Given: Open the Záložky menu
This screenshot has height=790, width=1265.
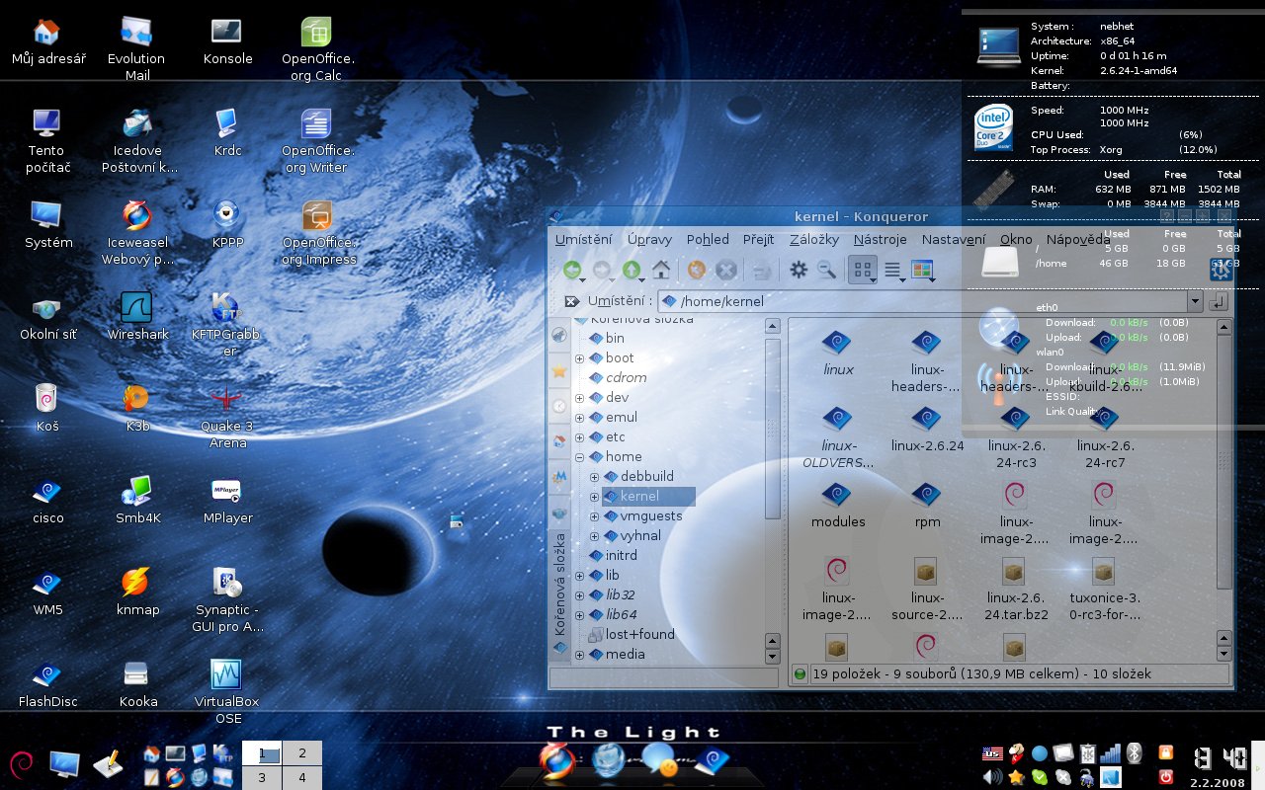Looking at the screenshot, I should coord(814,239).
